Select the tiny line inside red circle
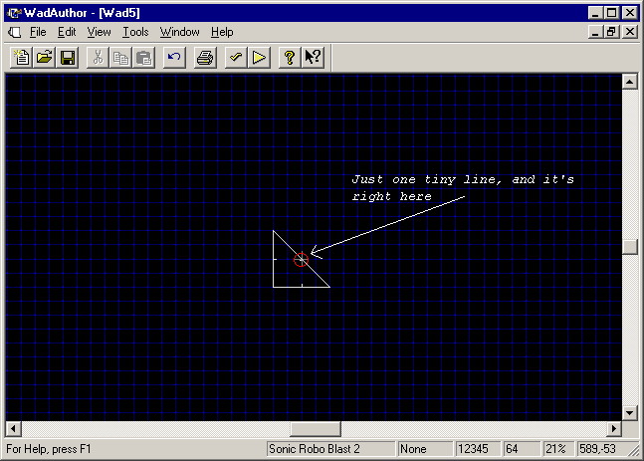The height and width of the screenshot is (461, 644). tap(302, 260)
